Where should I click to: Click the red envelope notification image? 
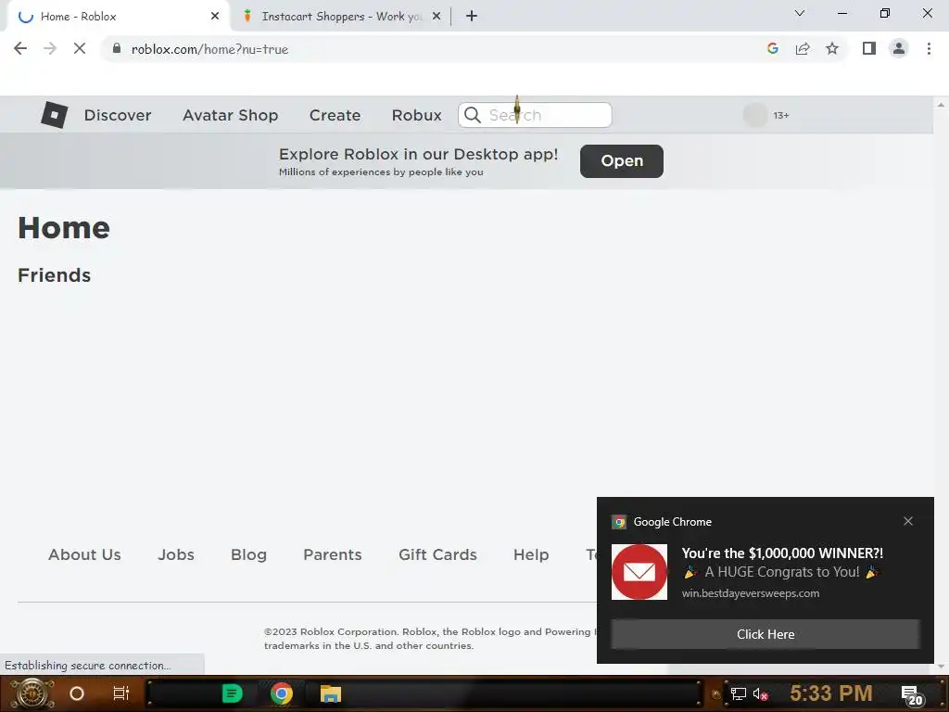coord(639,572)
